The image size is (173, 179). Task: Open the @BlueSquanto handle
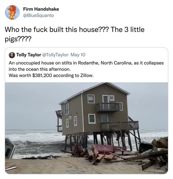click(x=38, y=15)
